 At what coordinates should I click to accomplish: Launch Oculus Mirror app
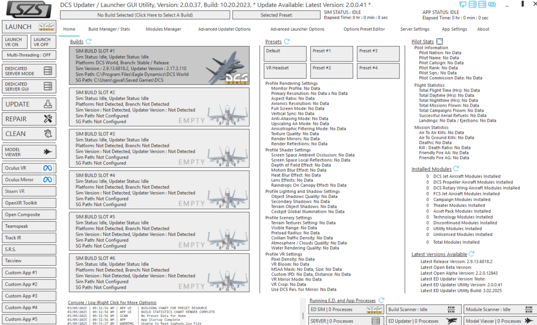(x=29, y=180)
